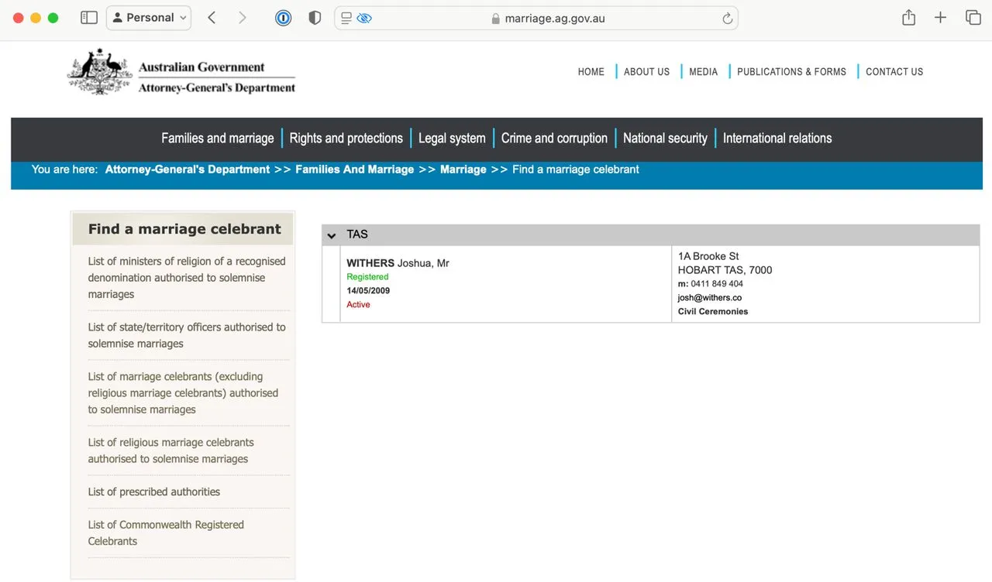The image size is (992, 582).
Task: Open the Personal profile dropdown
Action: pyautogui.click(x=149, y=18)
